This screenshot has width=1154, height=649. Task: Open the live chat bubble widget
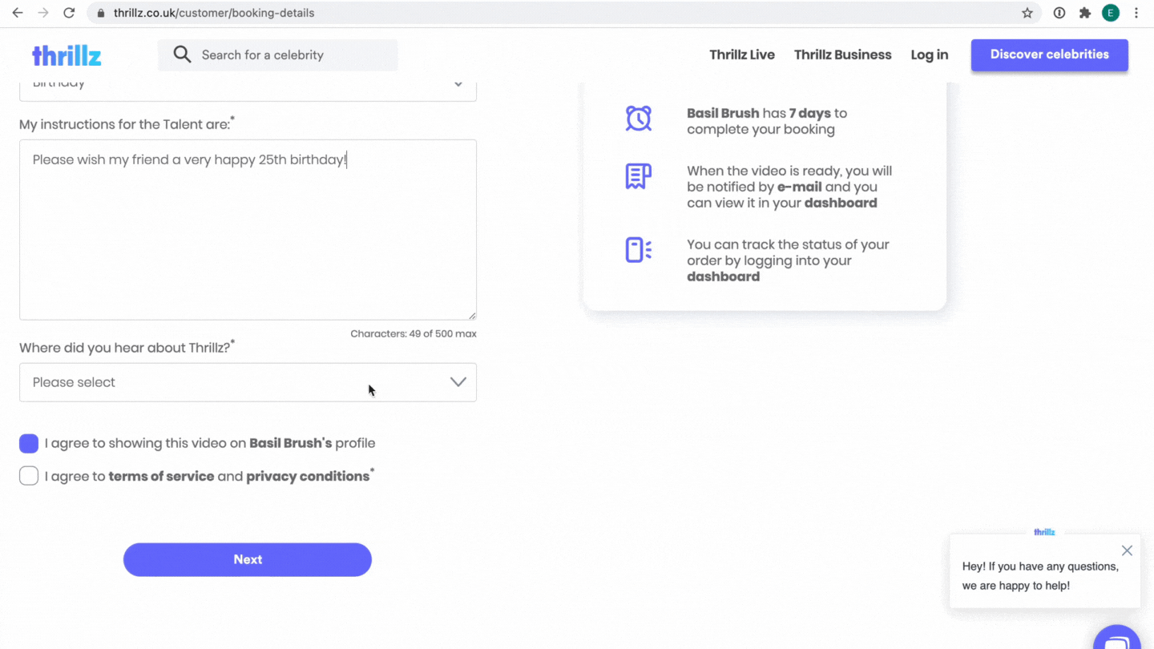pos(1117,638)
